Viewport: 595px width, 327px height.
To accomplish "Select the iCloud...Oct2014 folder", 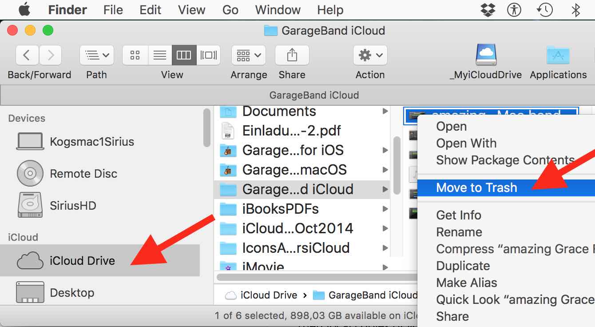I will [302, 228].
